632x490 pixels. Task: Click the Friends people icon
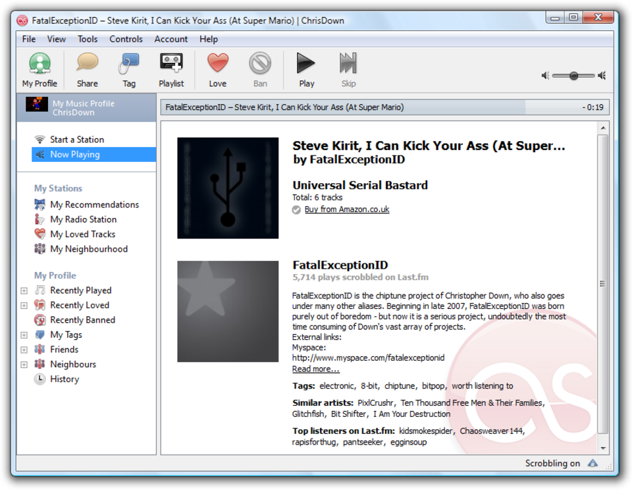point(39,349)
